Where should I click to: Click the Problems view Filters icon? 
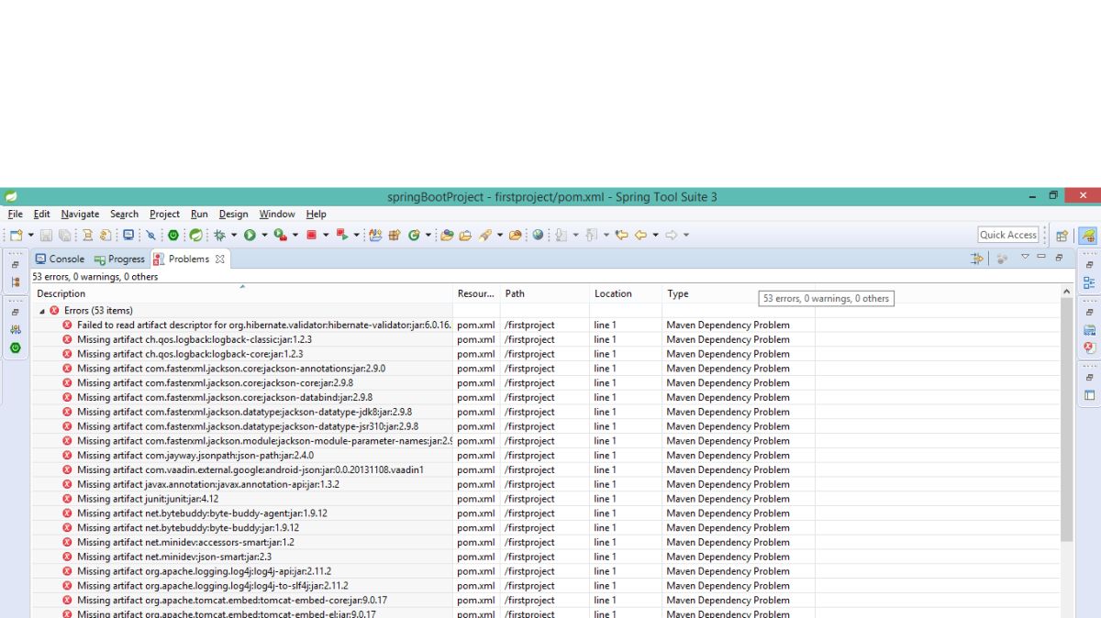(976, 259)
